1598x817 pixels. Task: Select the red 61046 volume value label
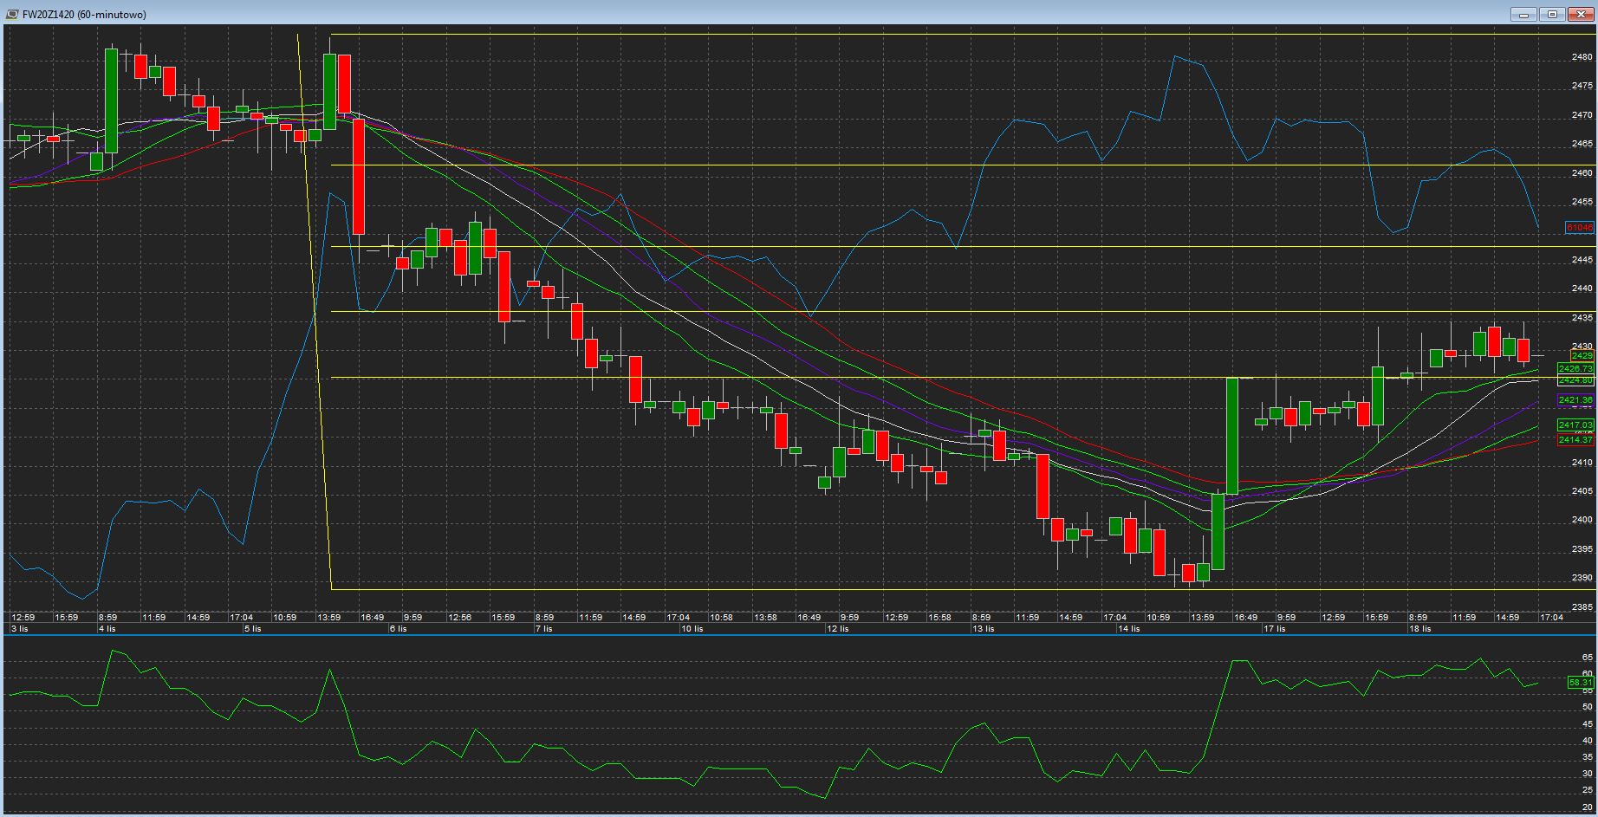(1579, 228)
